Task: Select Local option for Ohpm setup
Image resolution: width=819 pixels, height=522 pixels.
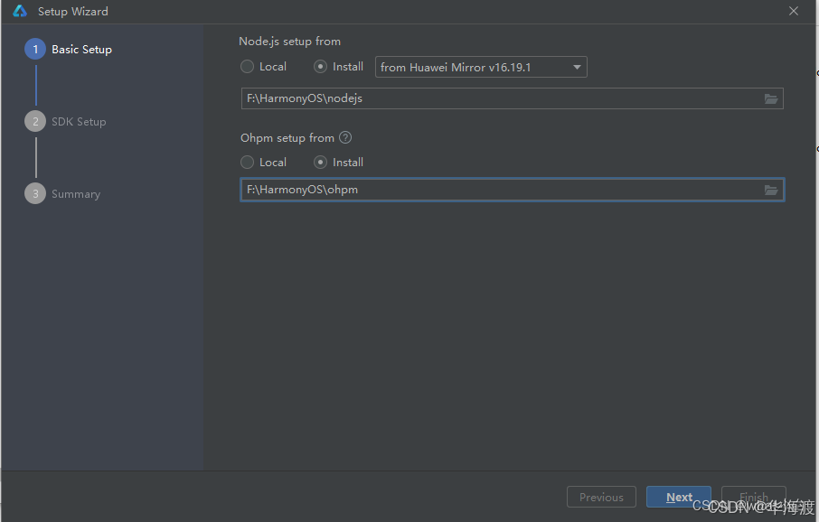Action: pyautogui.click(x=263, y=163)
